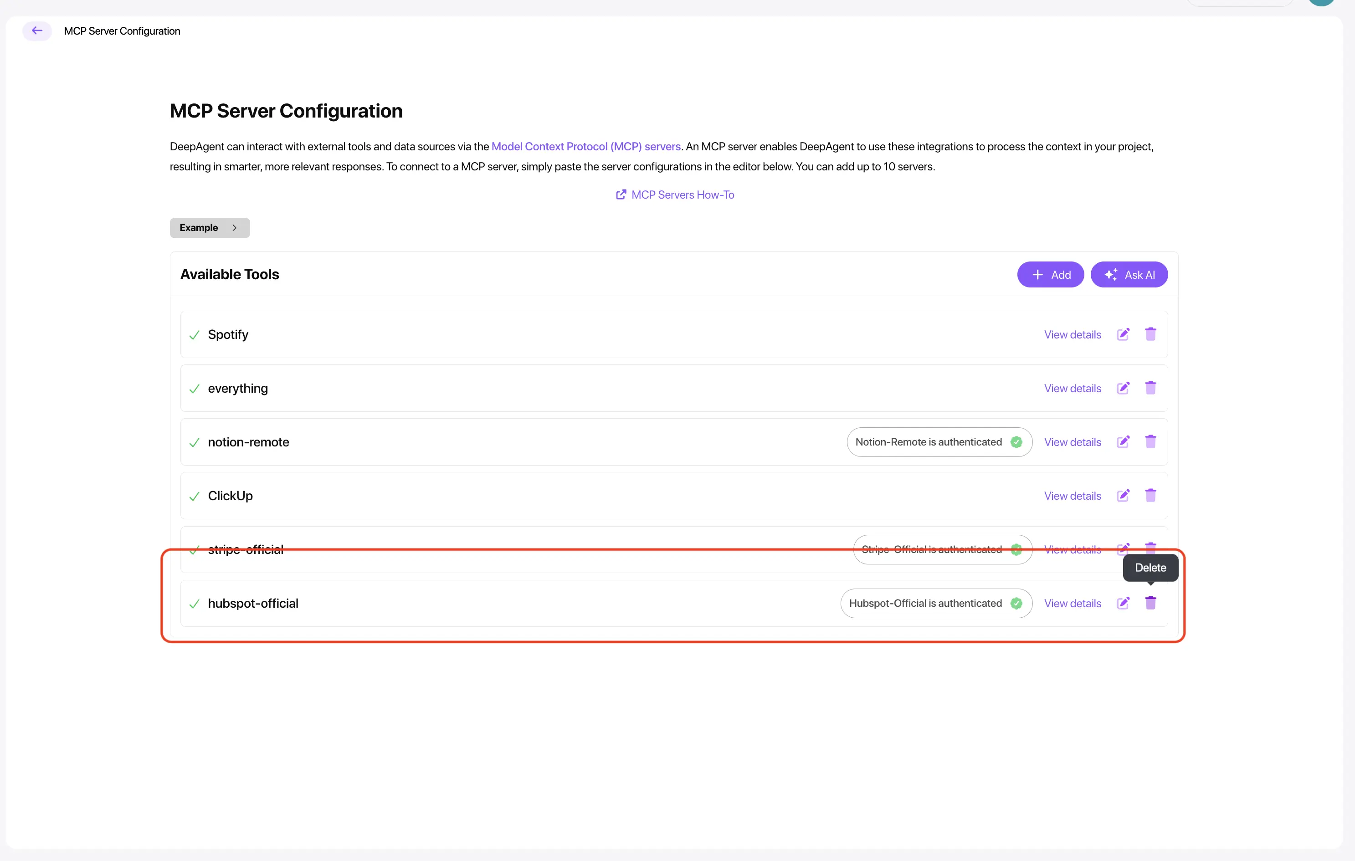The width and height of the screenshot is (1355, 861).
Task: Edit the everything server entry
Action: (1123, 388)
